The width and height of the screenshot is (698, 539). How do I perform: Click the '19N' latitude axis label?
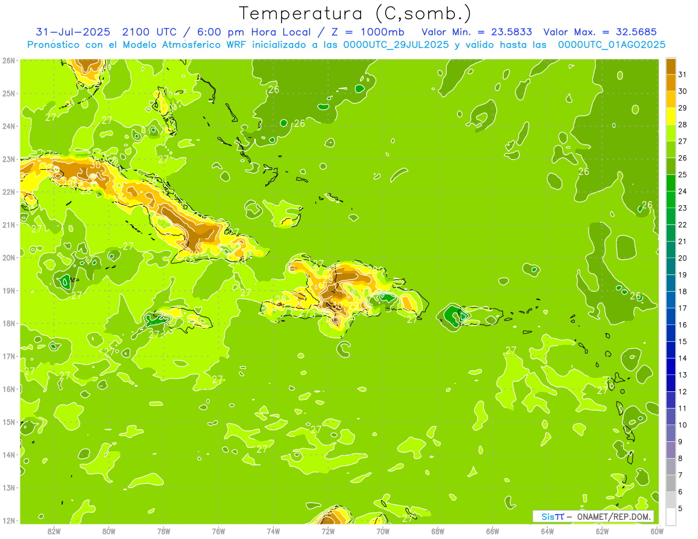coord(8,290)
